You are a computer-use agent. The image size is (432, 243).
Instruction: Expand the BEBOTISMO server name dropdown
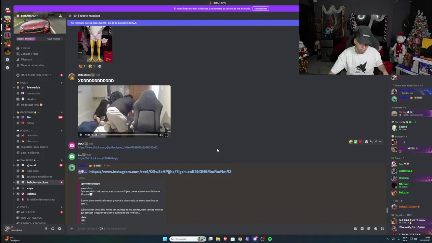point(29,16)
